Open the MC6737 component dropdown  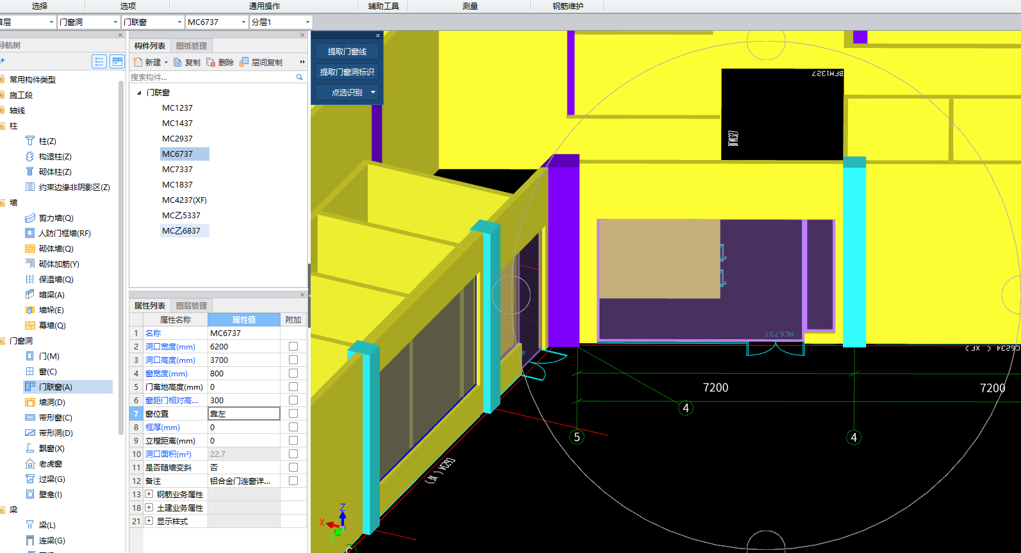point(243,22)
